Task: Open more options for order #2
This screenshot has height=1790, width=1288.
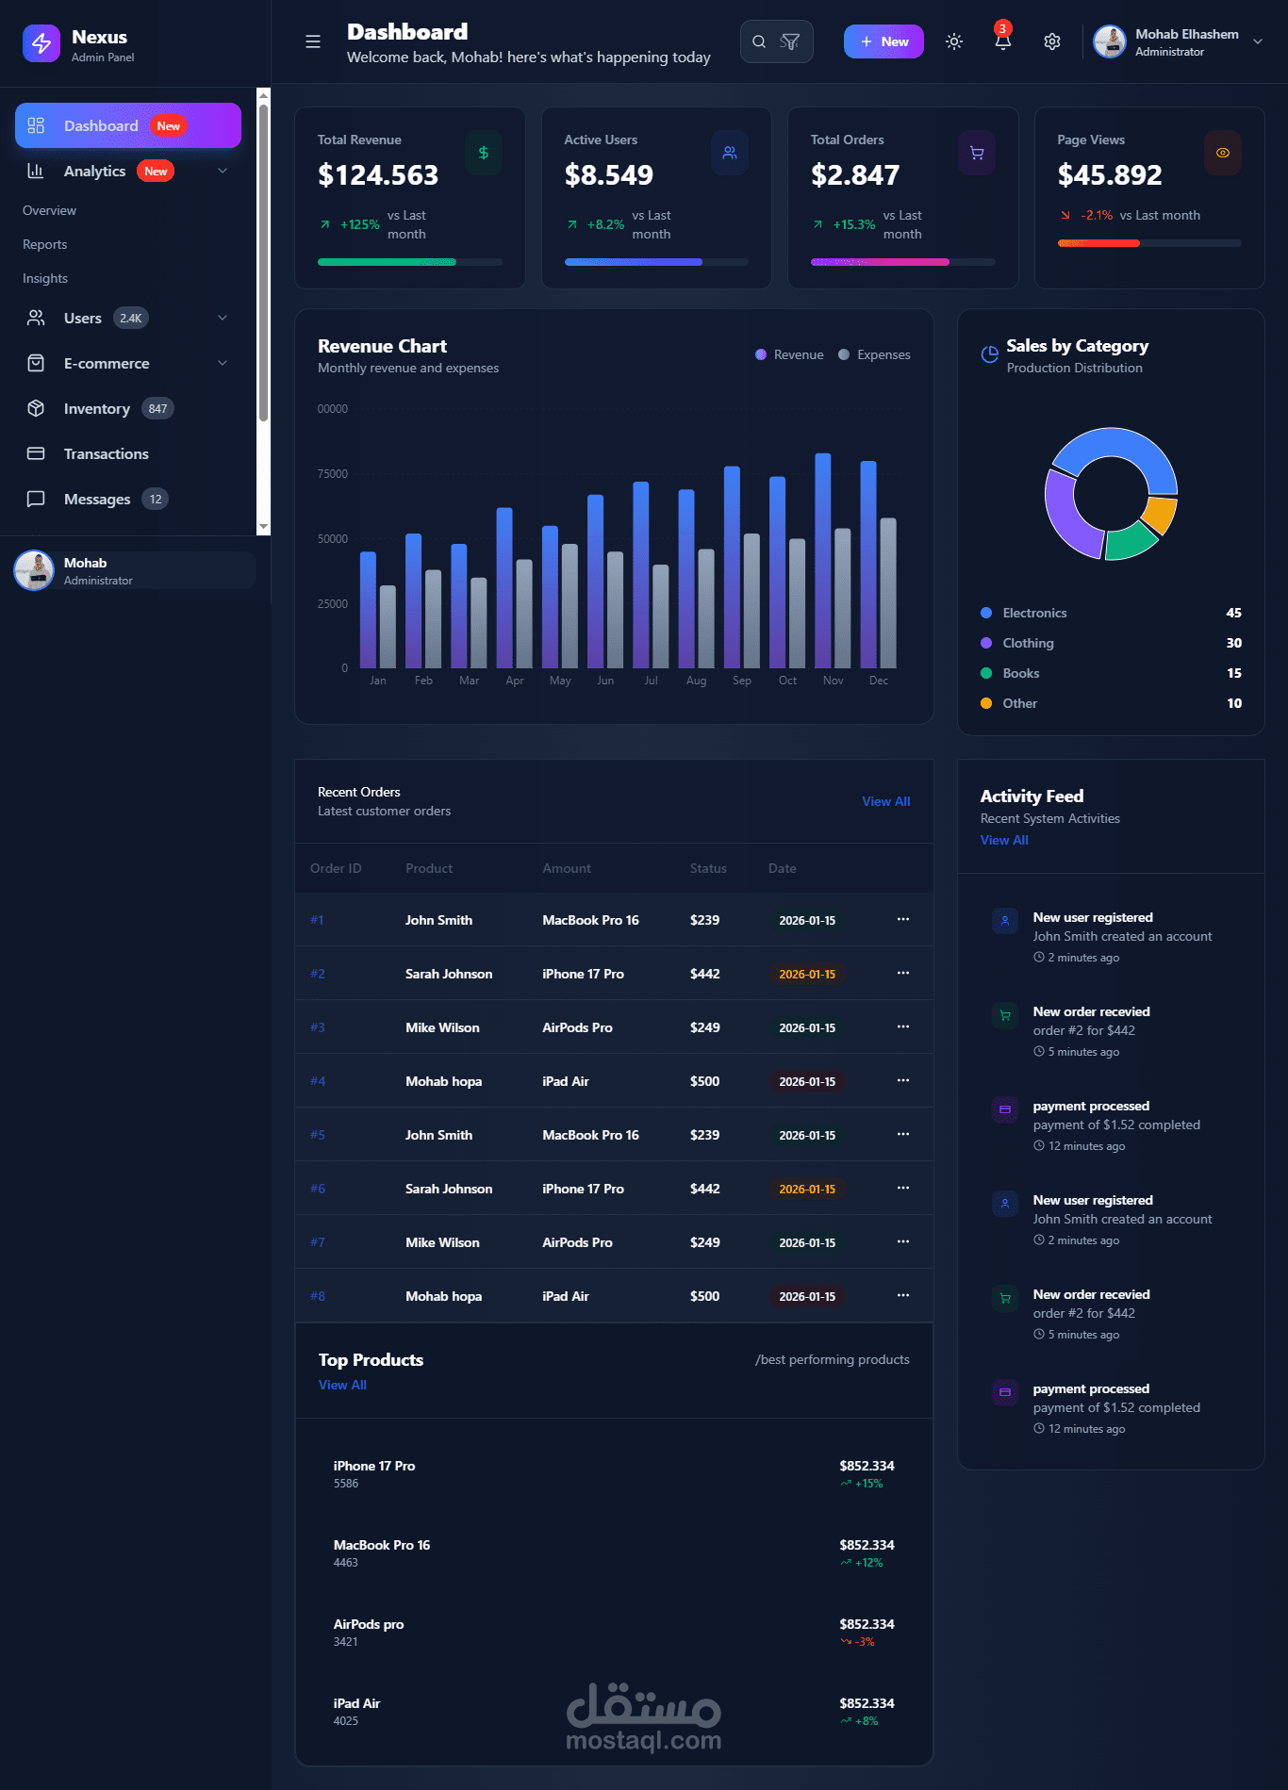Action: 903,973
